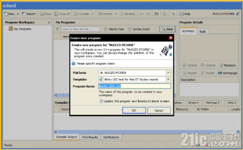Click the Import toolbar button

coord(29,14)
